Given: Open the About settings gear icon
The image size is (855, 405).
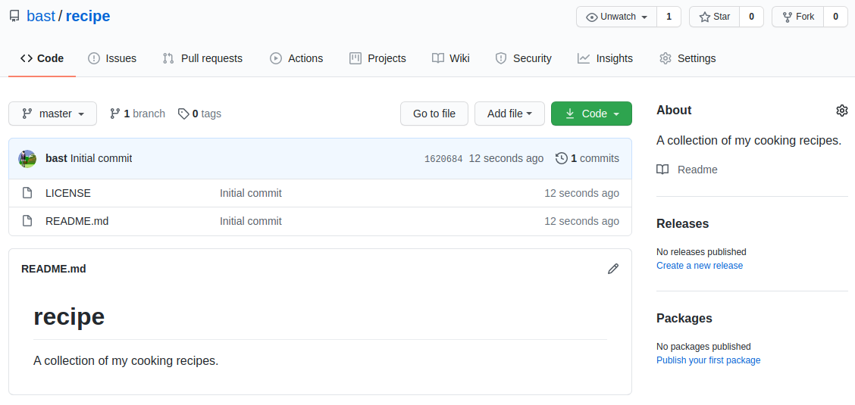Looking at the screenshot, I should (841, 111).
